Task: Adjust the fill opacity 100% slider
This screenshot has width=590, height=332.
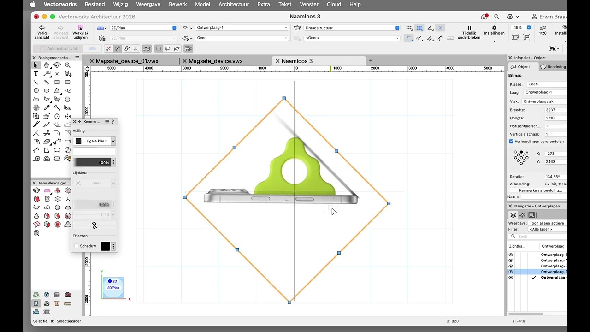Action: (x=92, y=162)
